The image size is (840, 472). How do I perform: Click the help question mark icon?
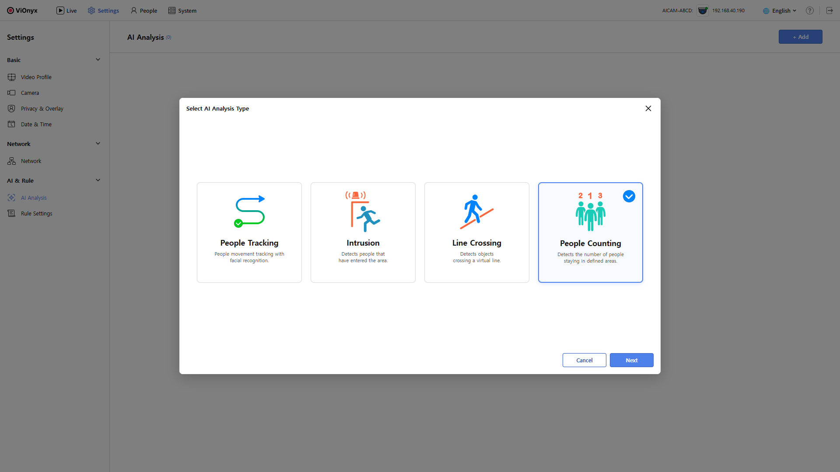810,10
